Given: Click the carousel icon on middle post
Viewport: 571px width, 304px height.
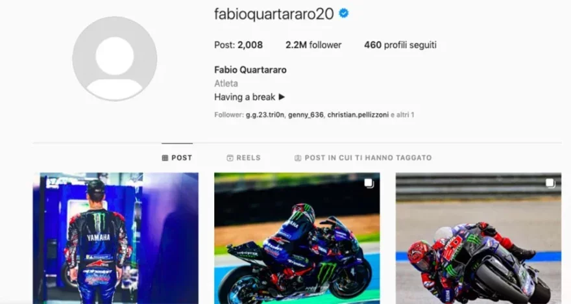Looking at the screenshot, I should (369, 183).
